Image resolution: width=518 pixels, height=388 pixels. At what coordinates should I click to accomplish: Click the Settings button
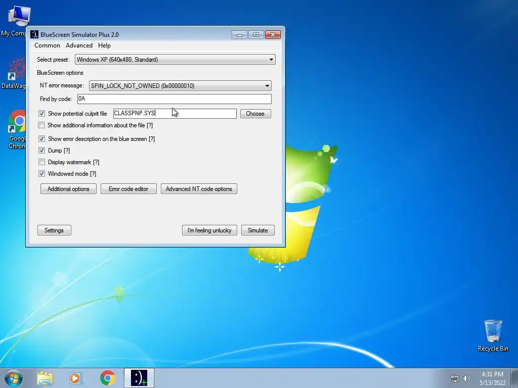pyautogui.click(x=54, y=230)
